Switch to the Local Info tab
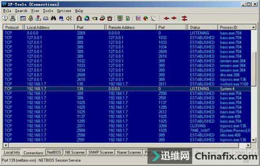Image resolution: width=260 pixels, height=166 pixels. 11,152
